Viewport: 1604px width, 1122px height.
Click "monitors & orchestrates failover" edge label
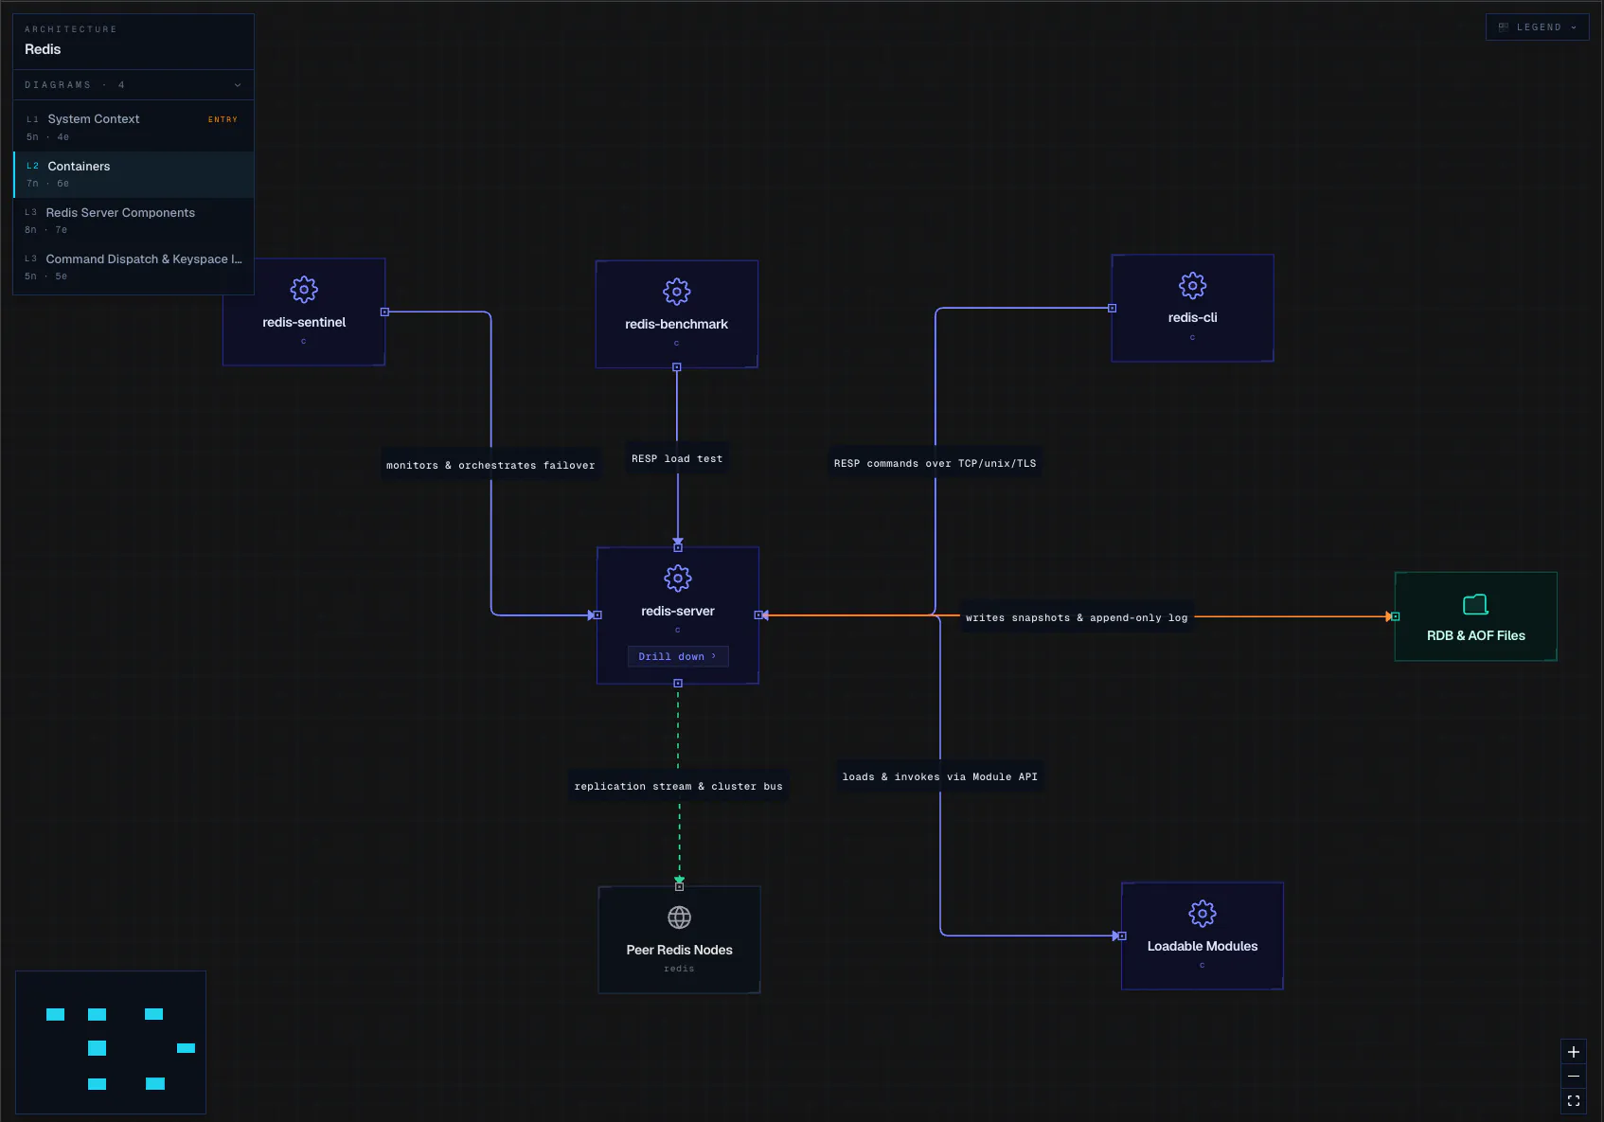pos(490,466)
